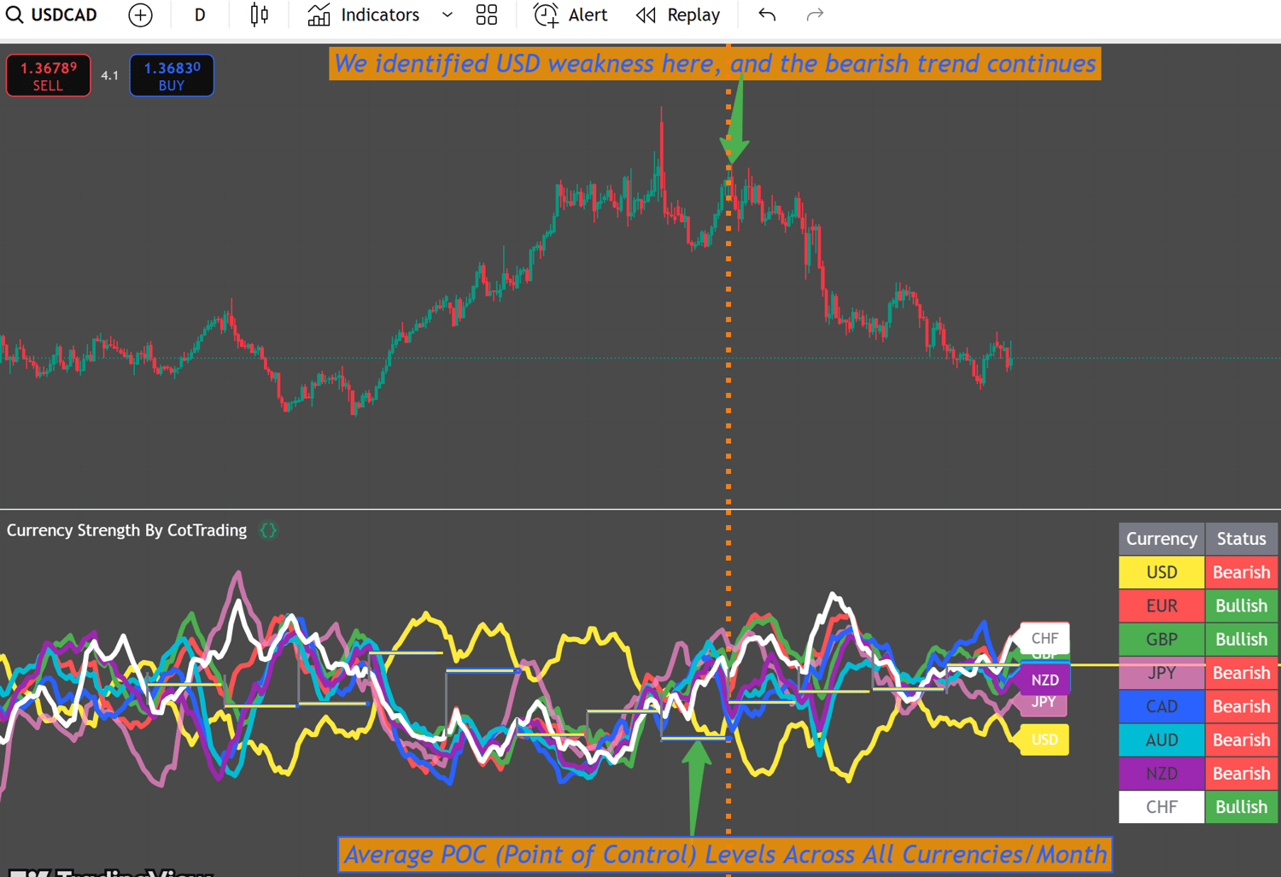Click the yellow USD line-end label on the chart
The width and height of the screenshot is (1281, 877).
pyautogui.click(x=1044, y=740)
